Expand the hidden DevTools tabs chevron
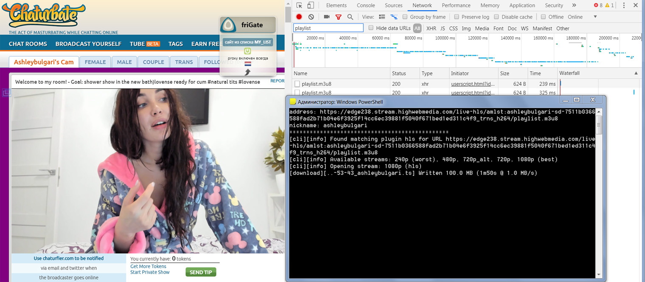Viewport: 645px width, 282px height. (574, 6)
